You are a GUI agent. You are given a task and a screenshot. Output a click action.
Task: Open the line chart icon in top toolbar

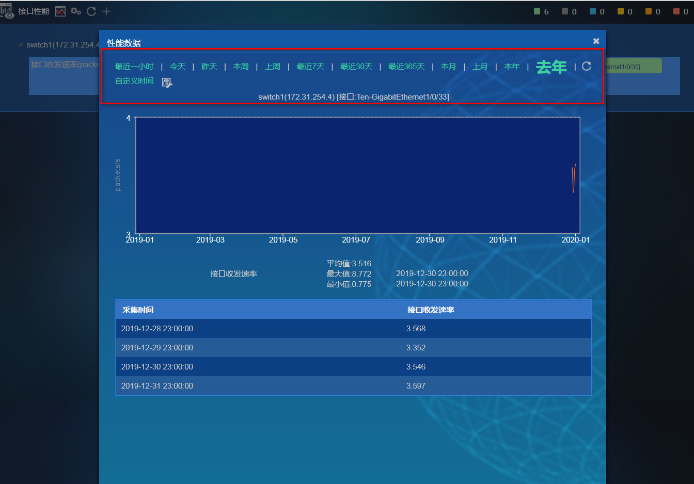coord(60,11)
